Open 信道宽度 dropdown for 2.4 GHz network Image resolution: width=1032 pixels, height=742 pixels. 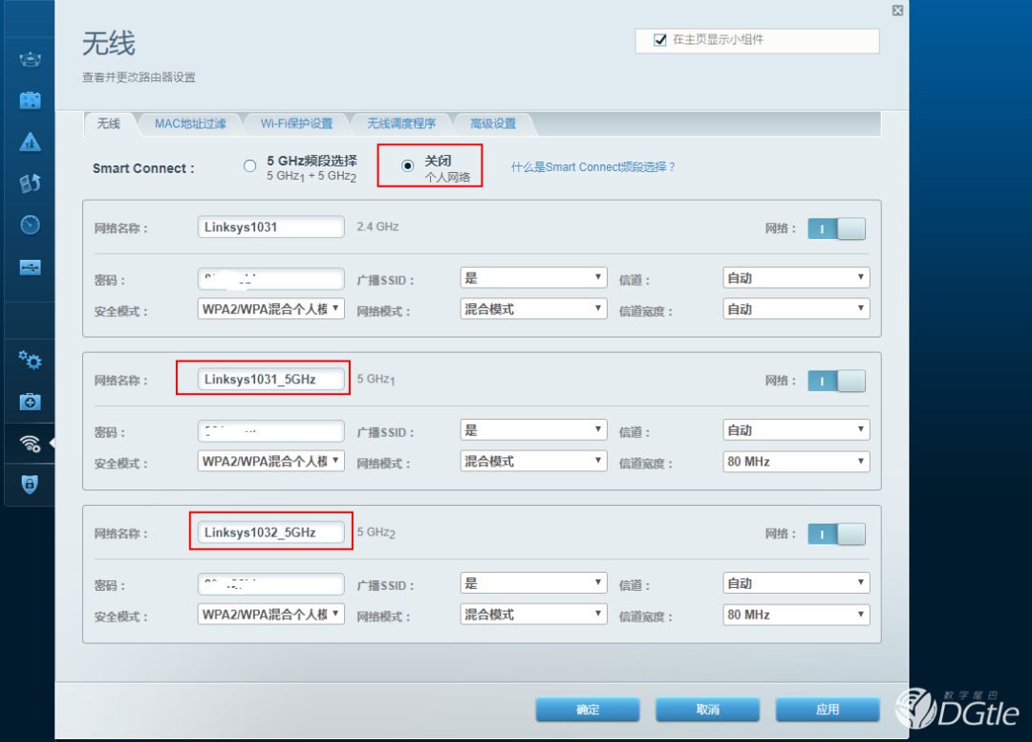796,308
